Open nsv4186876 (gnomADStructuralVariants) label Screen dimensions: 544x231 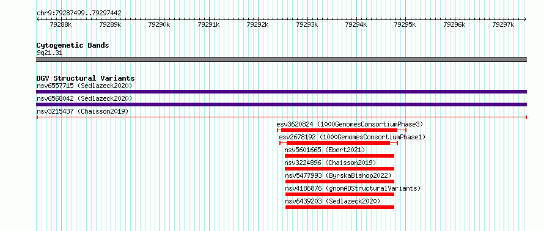coord(353,188)
